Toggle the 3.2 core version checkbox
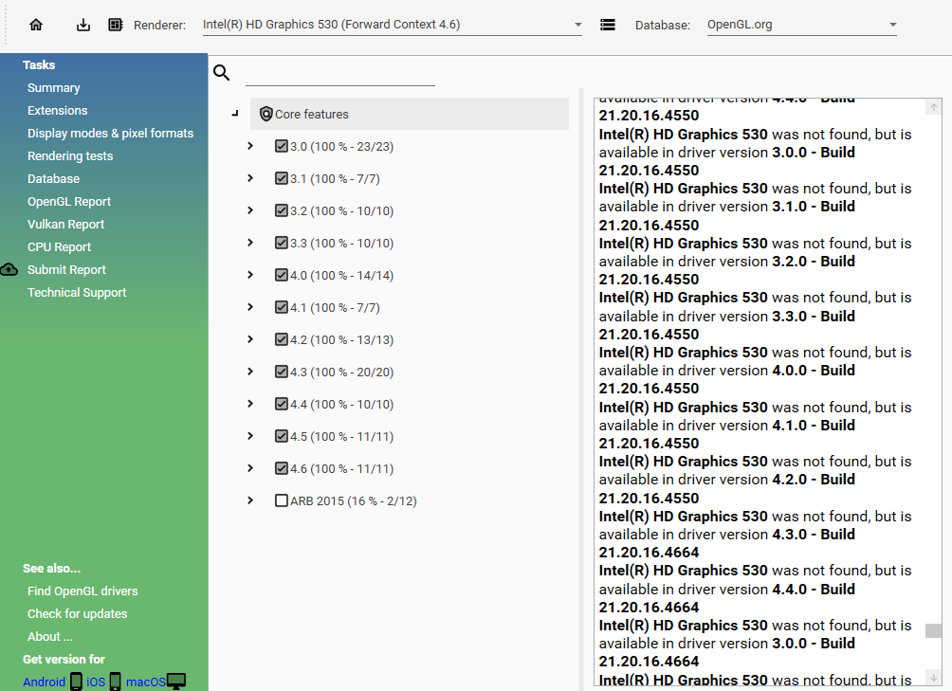This screenshot has height=691, width=952. pos(281,209)
